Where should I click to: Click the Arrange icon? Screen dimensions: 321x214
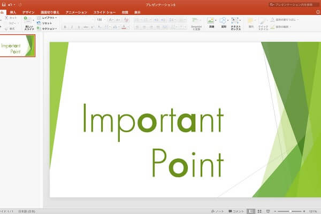pyautogui.click(x=250, y=20)
